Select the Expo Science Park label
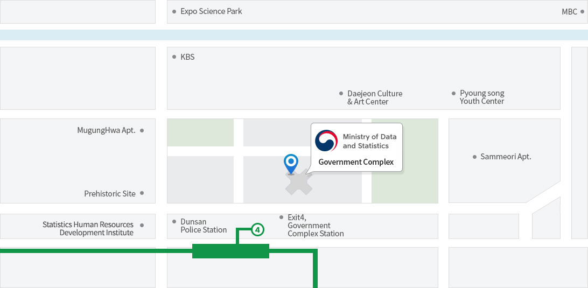 click(211, 11)
